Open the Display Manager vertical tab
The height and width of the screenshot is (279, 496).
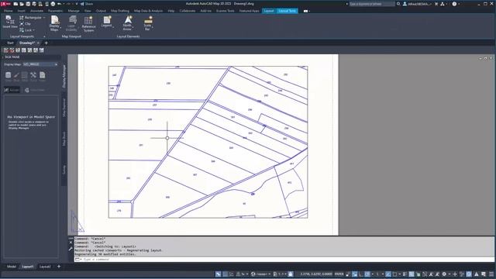[64, 76]
